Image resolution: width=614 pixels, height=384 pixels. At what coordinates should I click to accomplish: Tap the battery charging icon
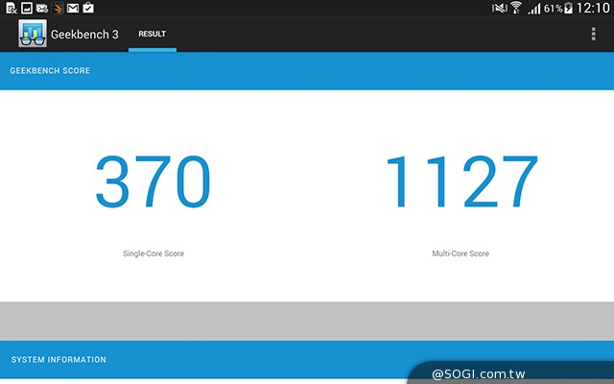(x=569, y=8)
